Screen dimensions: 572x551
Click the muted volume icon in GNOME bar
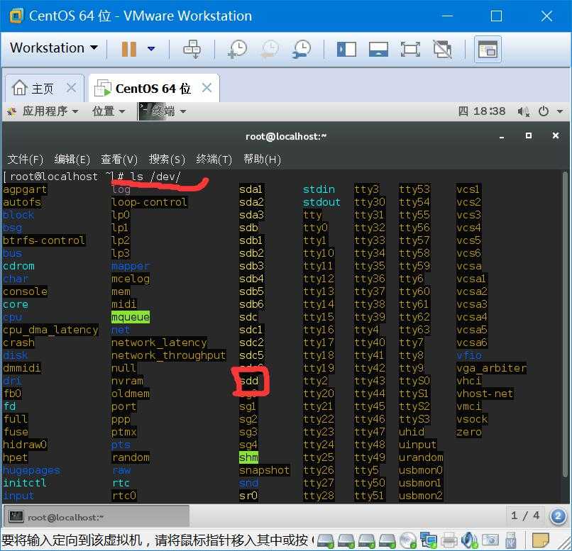click(x=524, y=111)
